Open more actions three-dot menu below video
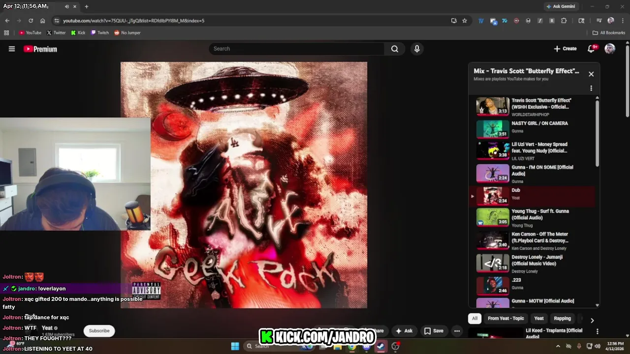 [457, 331]
